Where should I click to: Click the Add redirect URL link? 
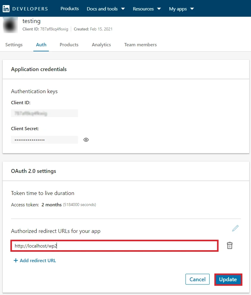pos(38,260)
